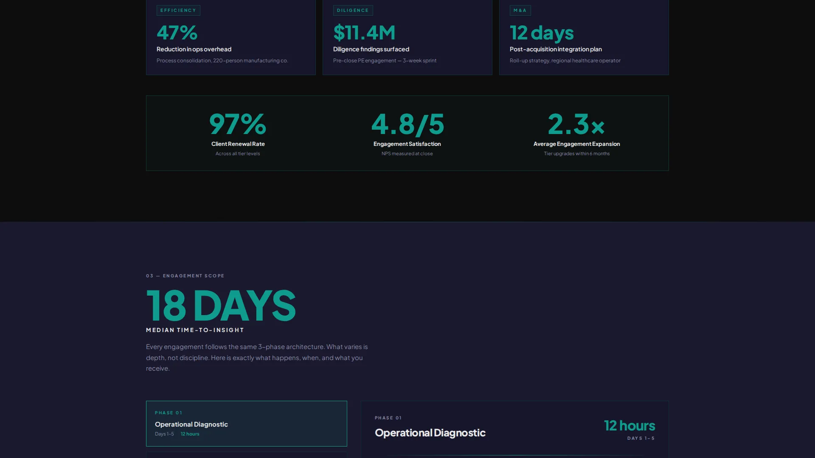Click 'Process consolidation, 220-person manufacturing co.' text
The width and height of the screenshot is (815, 458).
click(x=222, y=61)
